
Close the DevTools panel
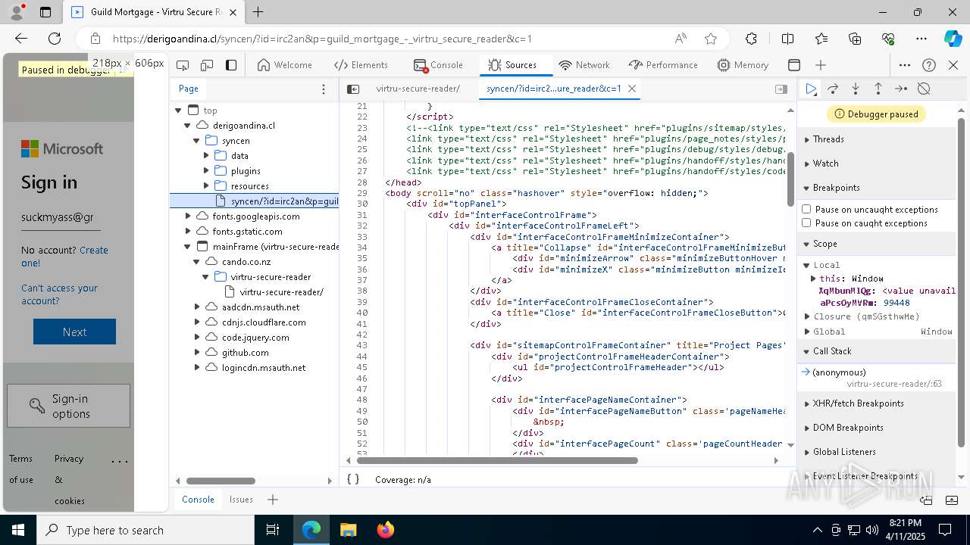point(953,65)
